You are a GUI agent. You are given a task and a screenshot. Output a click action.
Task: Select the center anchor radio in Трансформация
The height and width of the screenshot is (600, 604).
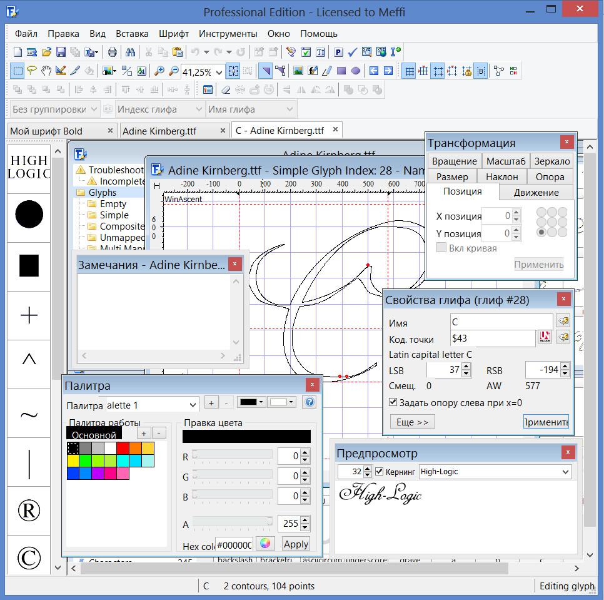(552, 222)
